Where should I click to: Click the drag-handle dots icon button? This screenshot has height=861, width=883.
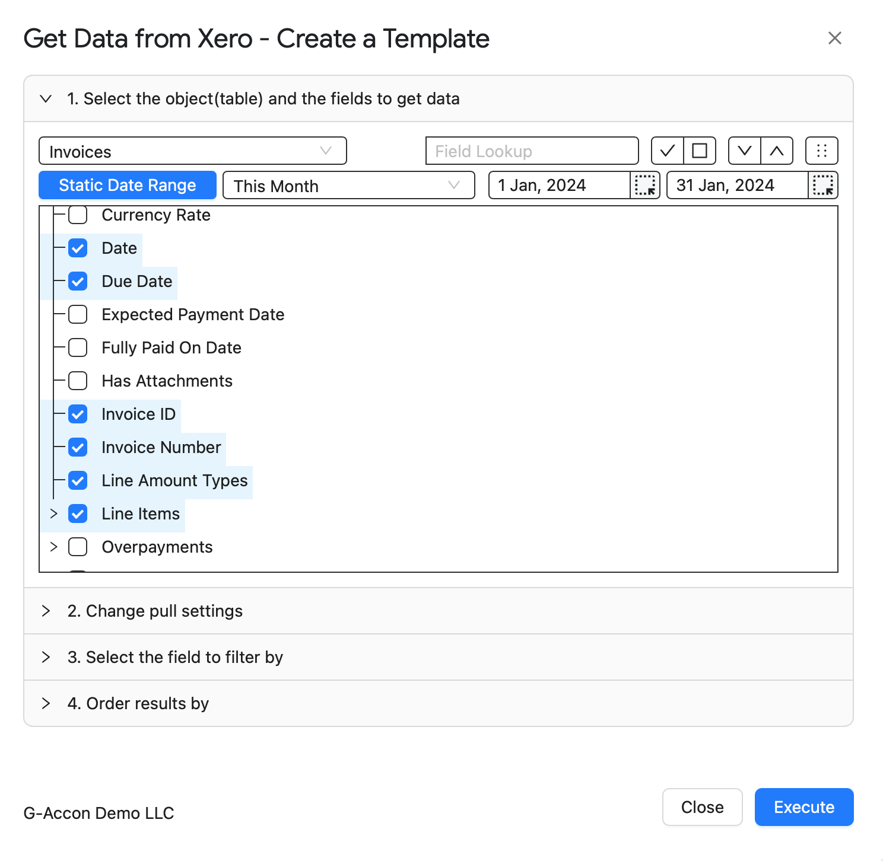pyautogui.click(x=822, y=151)
